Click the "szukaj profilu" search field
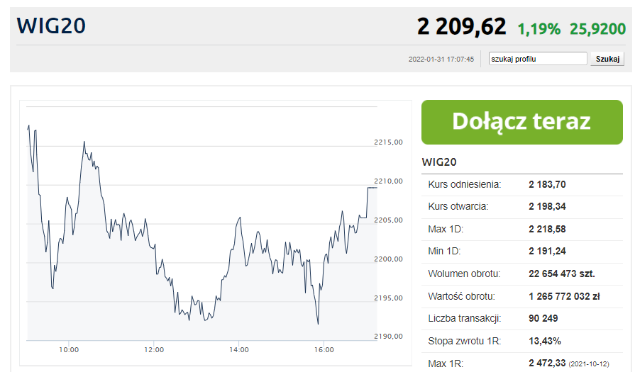Screen dimensions: 635x372 [539, 59]
